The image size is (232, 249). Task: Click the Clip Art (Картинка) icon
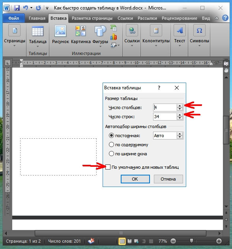[x=80, y=31]
